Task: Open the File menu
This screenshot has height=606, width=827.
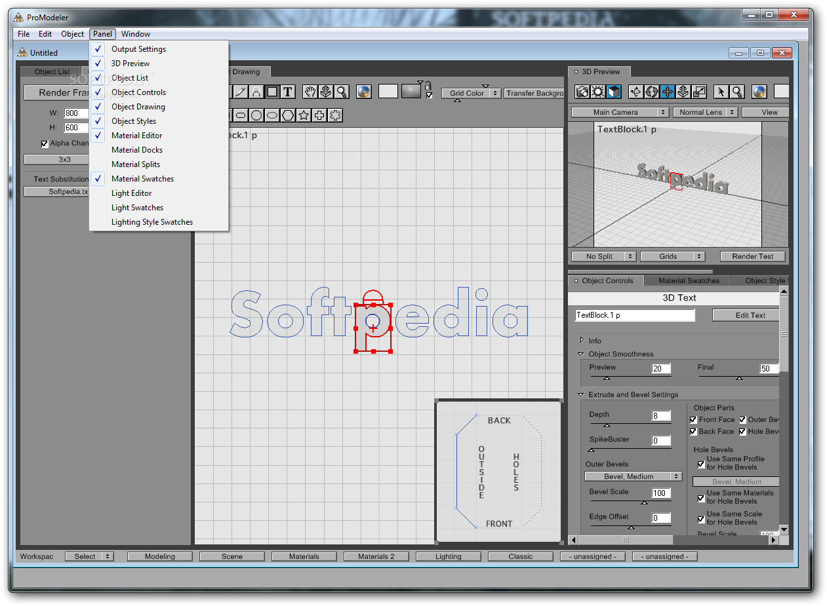Action: 24,34
